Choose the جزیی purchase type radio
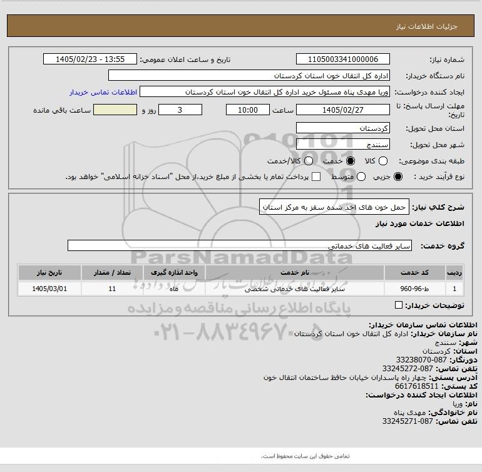482x472 pixels. tap(397, 177)
